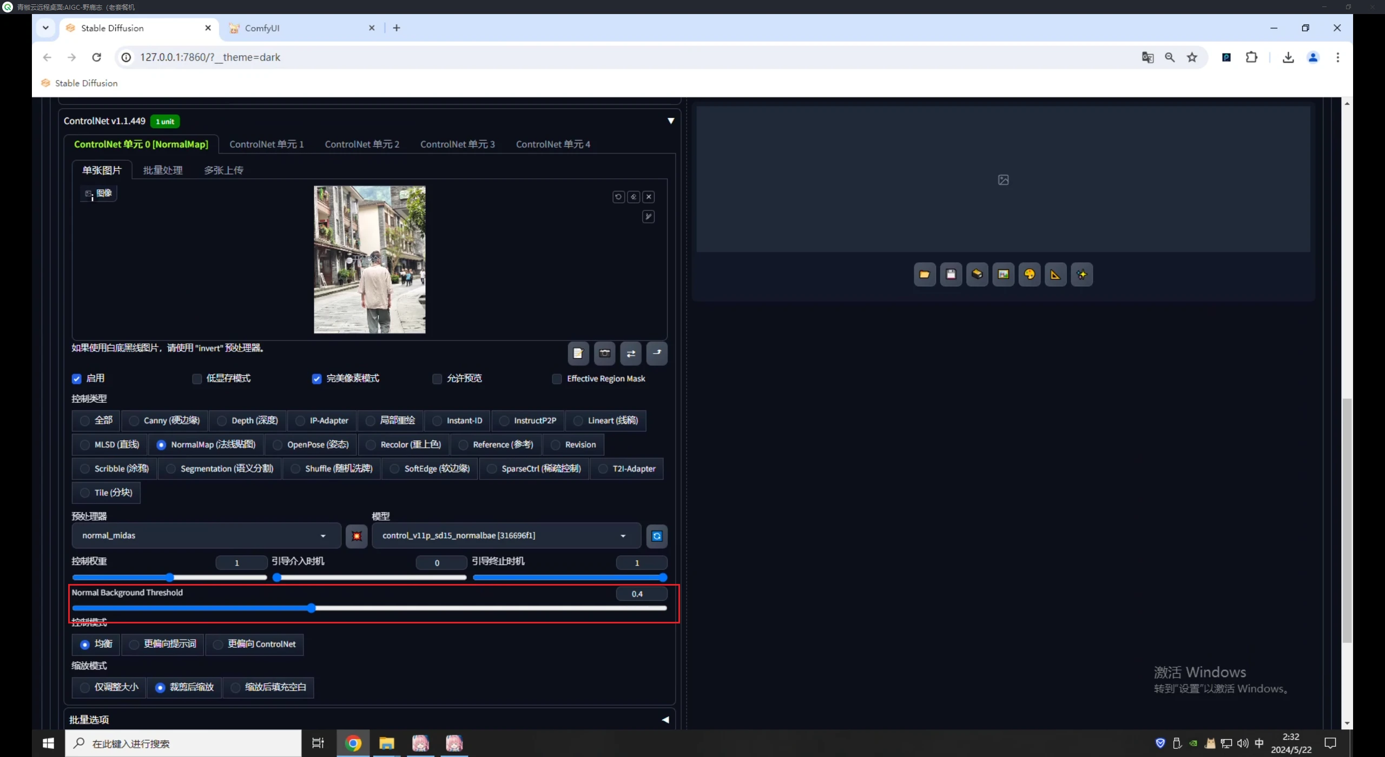Image resolution: width=1385 pixels, height=757 pixels.
Task: Open new canvas with the notepad icon
Action: [x=578, y=354]
